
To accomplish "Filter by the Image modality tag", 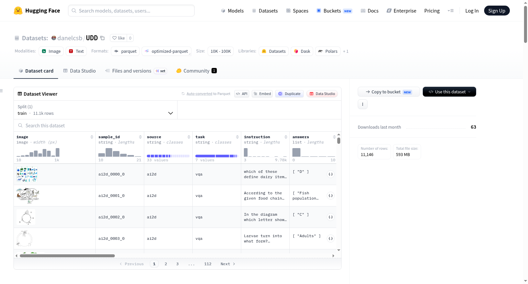I will (51, 51).
